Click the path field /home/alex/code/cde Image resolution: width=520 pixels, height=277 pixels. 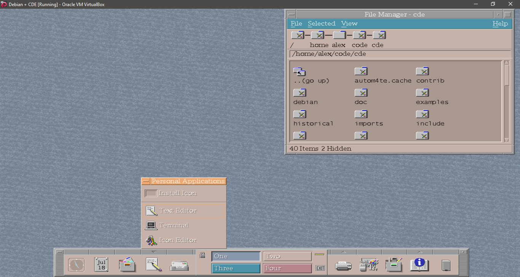(400, 54)
